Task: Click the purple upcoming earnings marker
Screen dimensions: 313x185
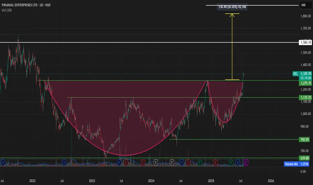Action: pyautogui.click(x=246, y=162)
